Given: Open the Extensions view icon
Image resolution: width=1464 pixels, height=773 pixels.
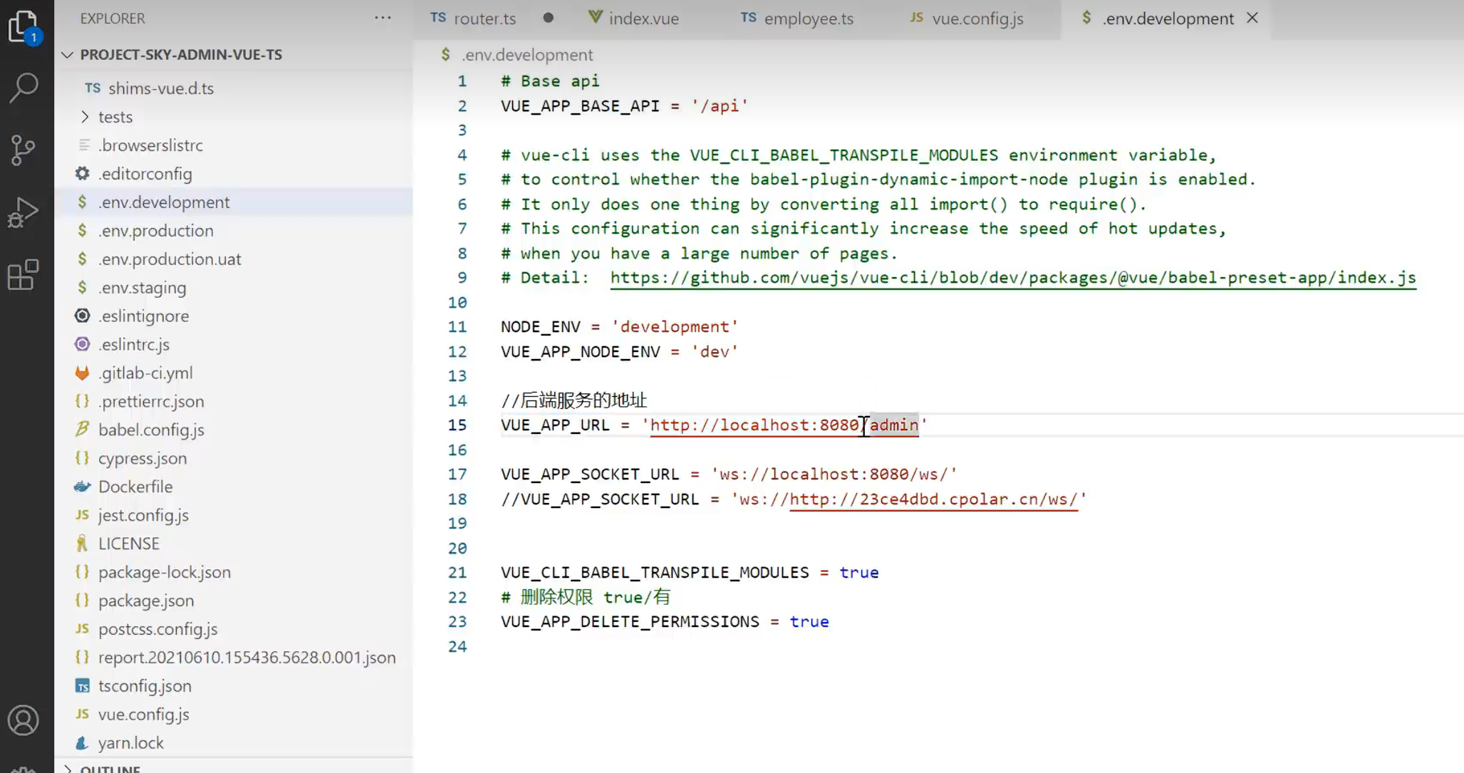Looking at the screenshot, I should (x=23, y=275).
